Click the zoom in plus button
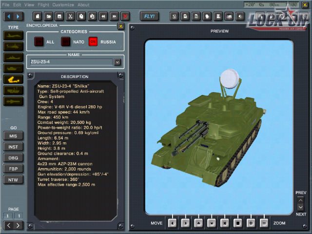Image resolution: width=312 pixels, height=234 pixels. pos(251,223)
